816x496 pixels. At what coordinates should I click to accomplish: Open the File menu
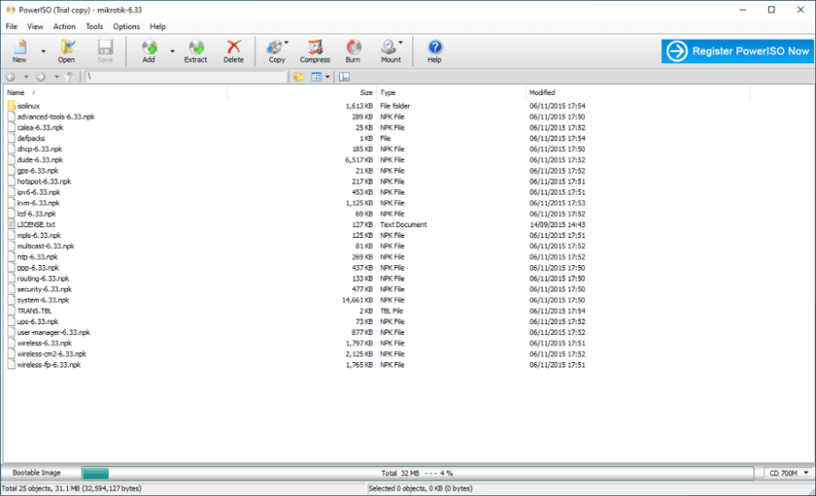pos(12,26)
